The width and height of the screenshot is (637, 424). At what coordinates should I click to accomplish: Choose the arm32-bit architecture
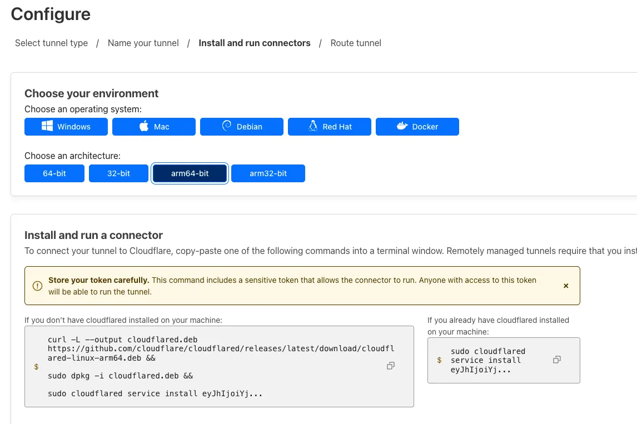[268, 173]
